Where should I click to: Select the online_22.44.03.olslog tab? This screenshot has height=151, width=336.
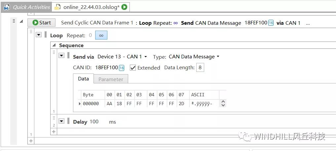[91, 7]
